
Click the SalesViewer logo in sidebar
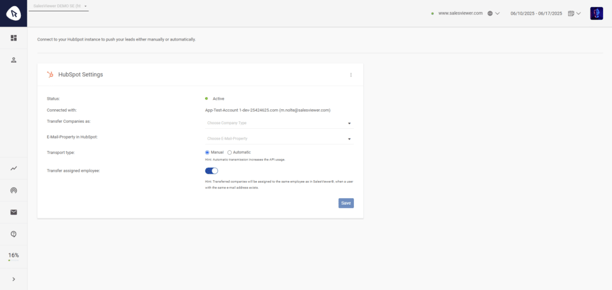coord(14,14)
